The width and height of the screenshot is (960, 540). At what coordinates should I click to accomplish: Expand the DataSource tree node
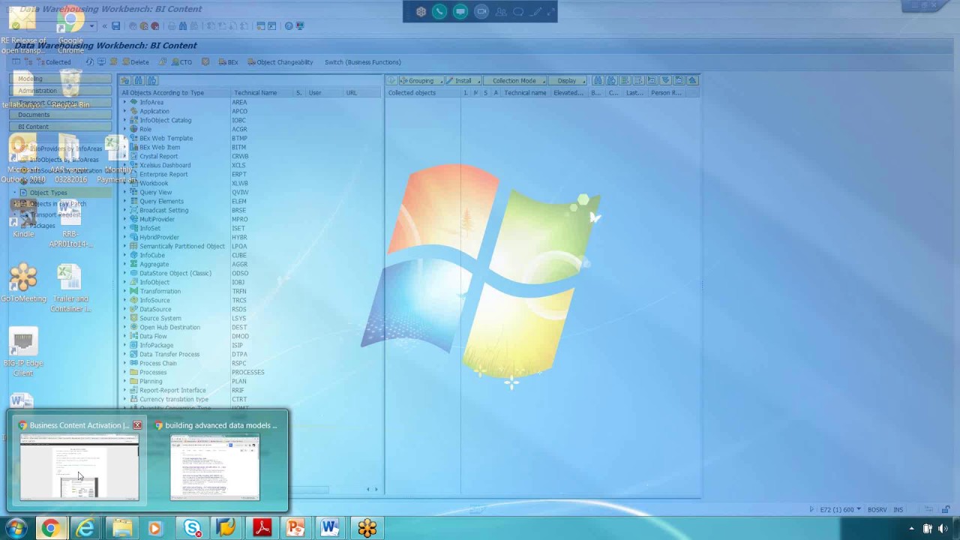click(124, 309)
